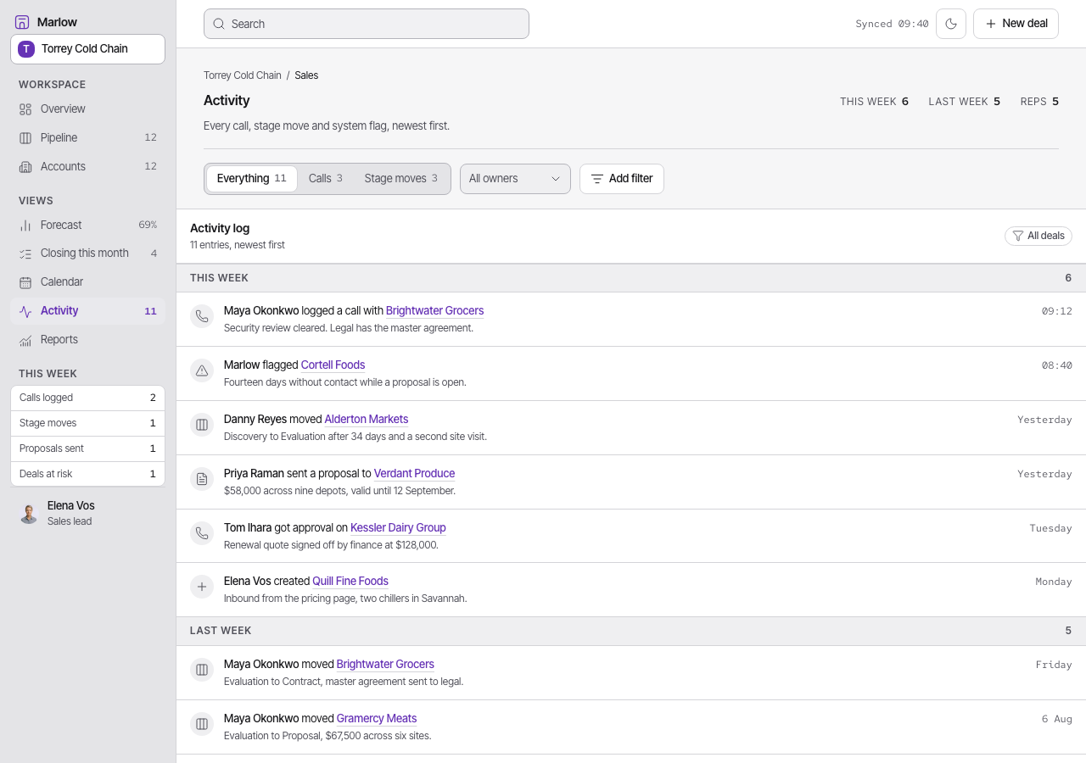Viewport: 1086px width, 763px height.
Task: Open the Accounts building icon in the sidebar
Action: [x=25, y=166]
